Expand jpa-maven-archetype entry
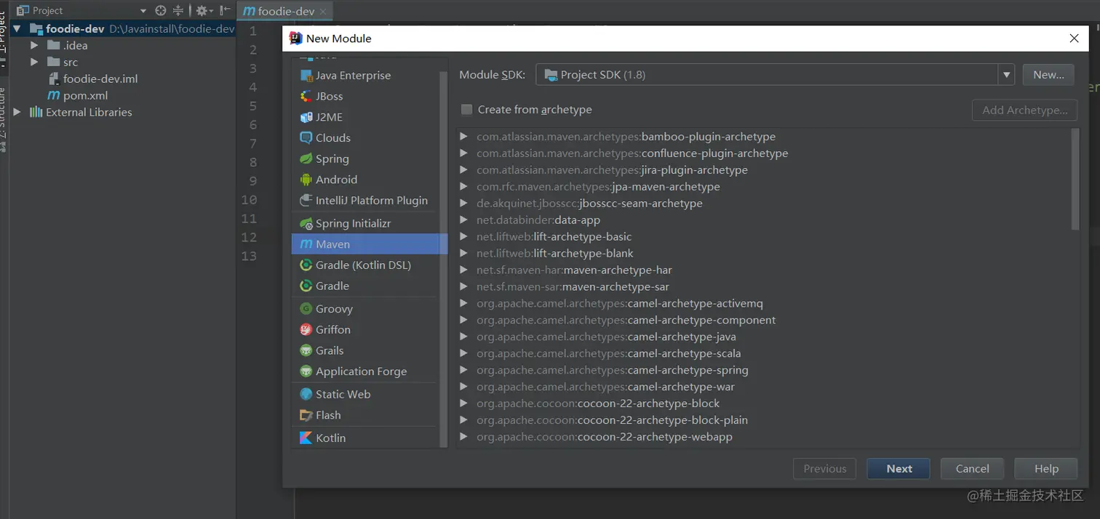Image resolution: width=1100 pixels, height=519 pixels. 464,187
